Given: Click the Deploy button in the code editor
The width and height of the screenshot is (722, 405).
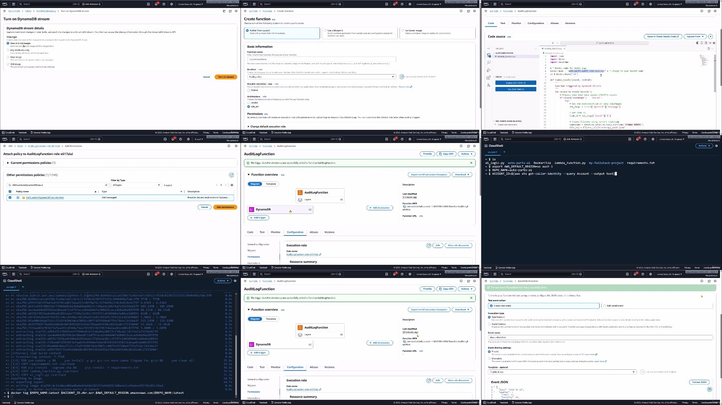Looking at the screenshot, I should tap(515, 83).
